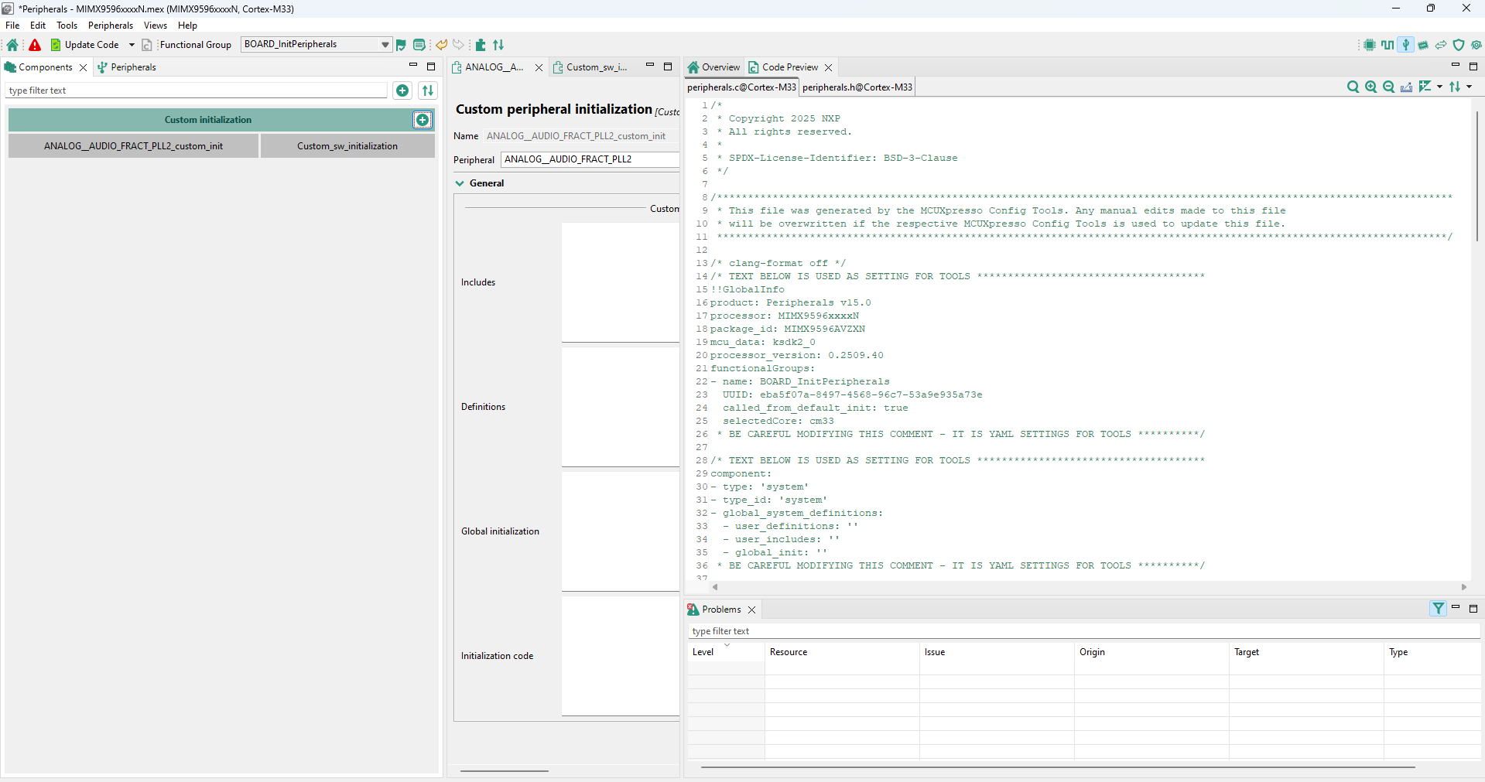The image size is (1485, 782).
Task: Open the Pins tool chip icon
Action: (x=1369, y=45)
